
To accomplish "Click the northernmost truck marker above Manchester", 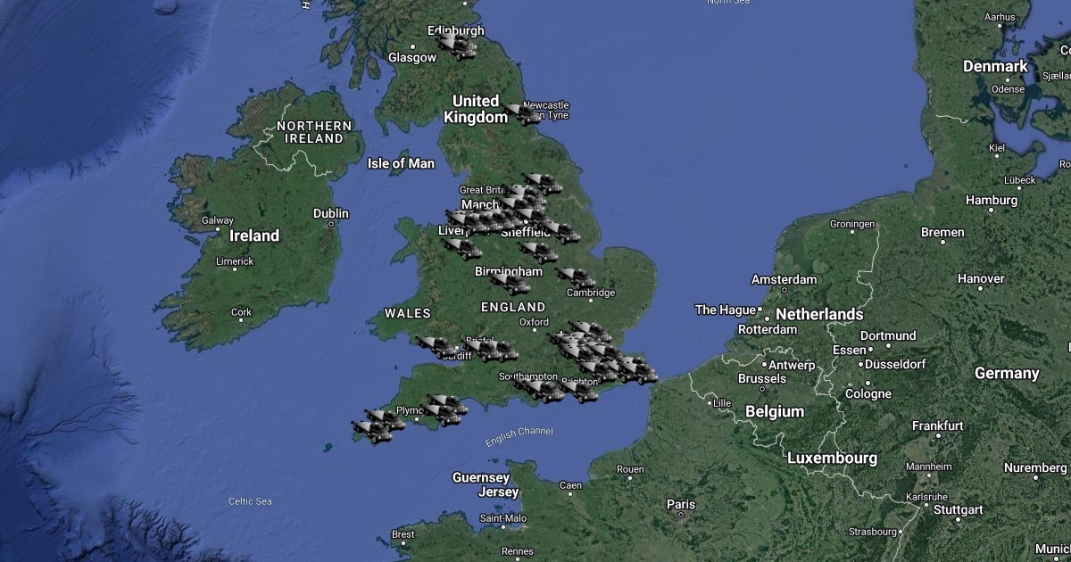I will click(543, 184).
